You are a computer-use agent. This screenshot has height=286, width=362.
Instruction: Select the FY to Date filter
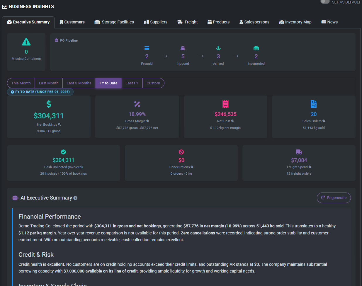[108, 83]
